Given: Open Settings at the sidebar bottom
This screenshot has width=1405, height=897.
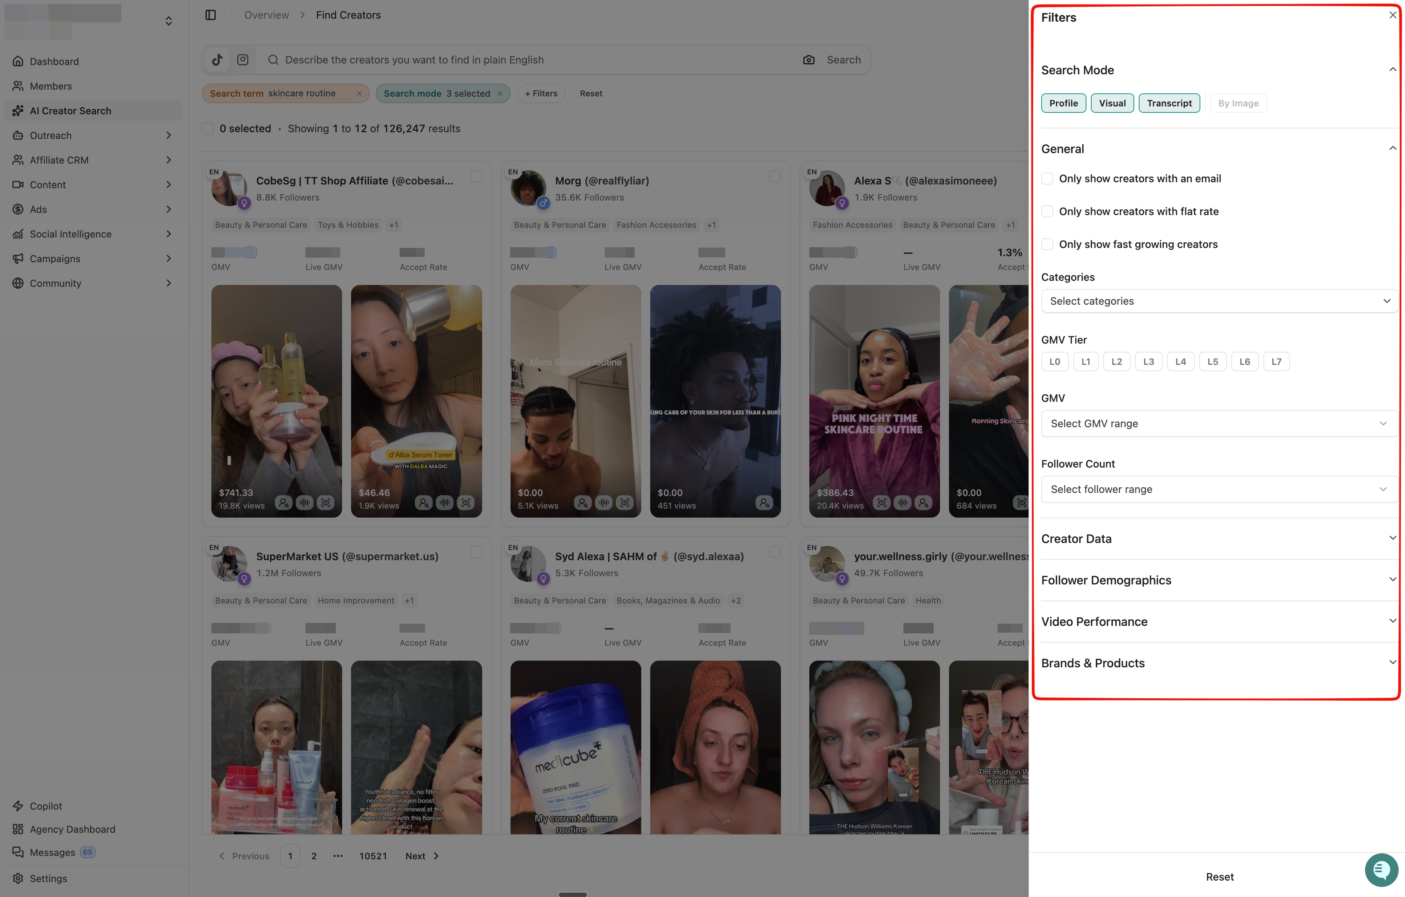Looking at the screenshot, I should (x=93, y=878).
